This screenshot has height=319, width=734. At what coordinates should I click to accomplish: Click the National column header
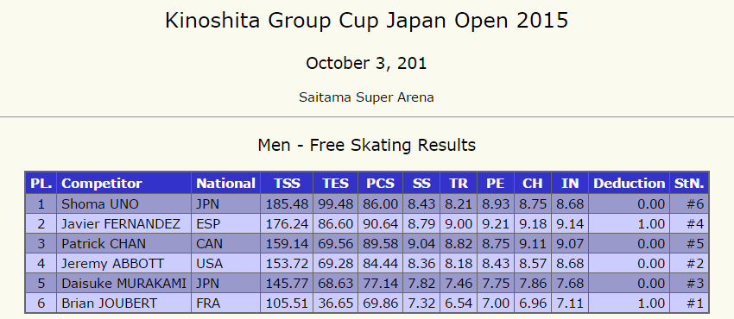tap(226, 183)
